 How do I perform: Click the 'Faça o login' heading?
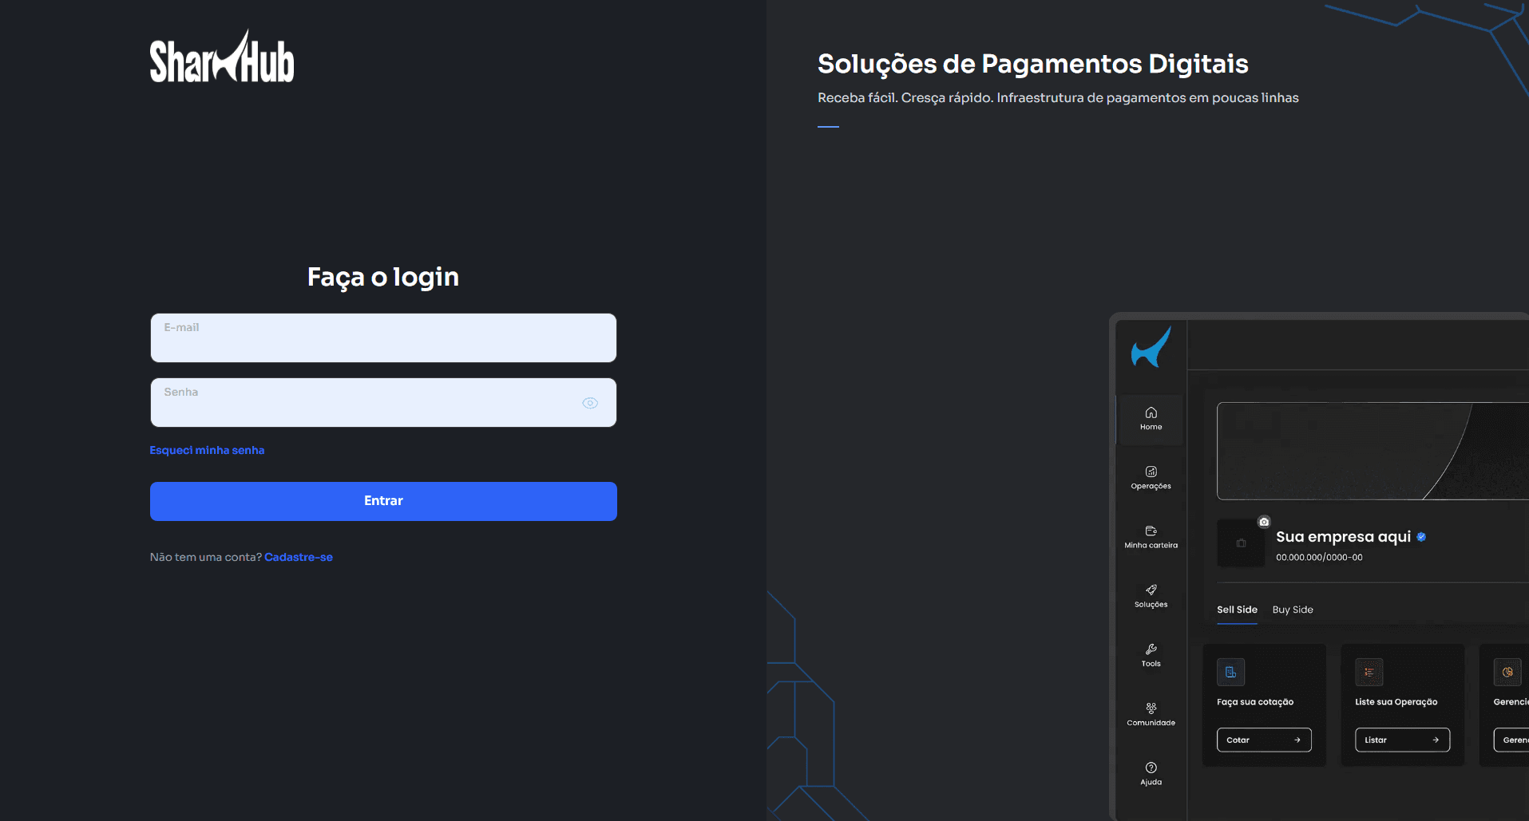coord(383,277)
